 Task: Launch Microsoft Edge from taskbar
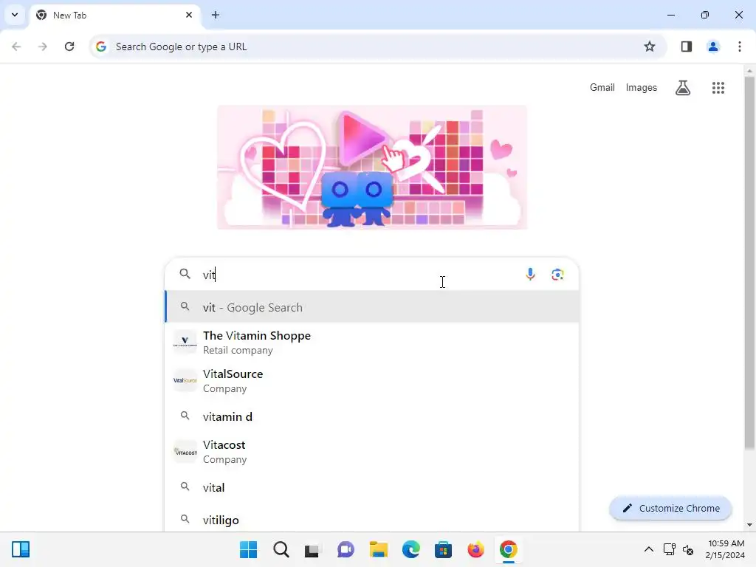tap(410, 549)
